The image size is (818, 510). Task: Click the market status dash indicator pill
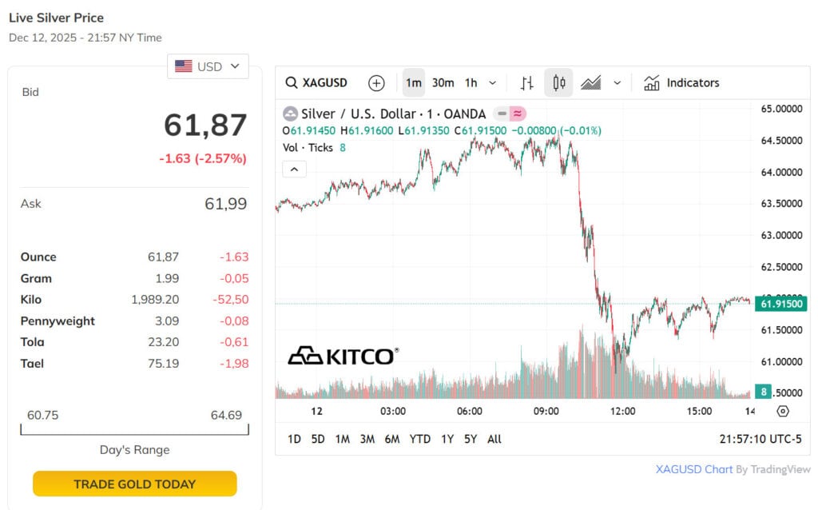[501, 114]
